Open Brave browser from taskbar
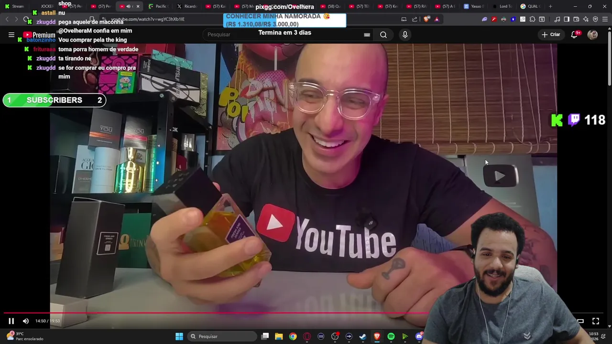Image resolution: width=612 pixels, height=344 pixels. pos(377,336)
